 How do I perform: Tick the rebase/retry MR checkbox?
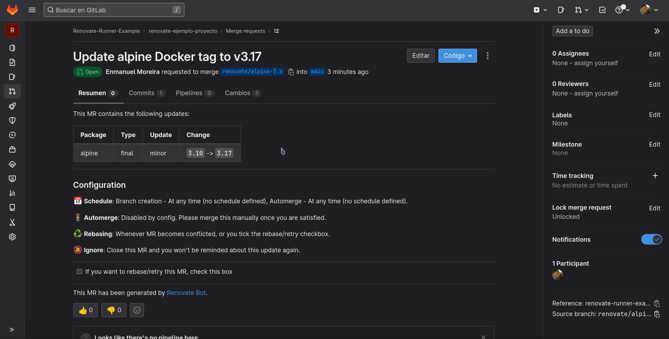pos(80,272)
